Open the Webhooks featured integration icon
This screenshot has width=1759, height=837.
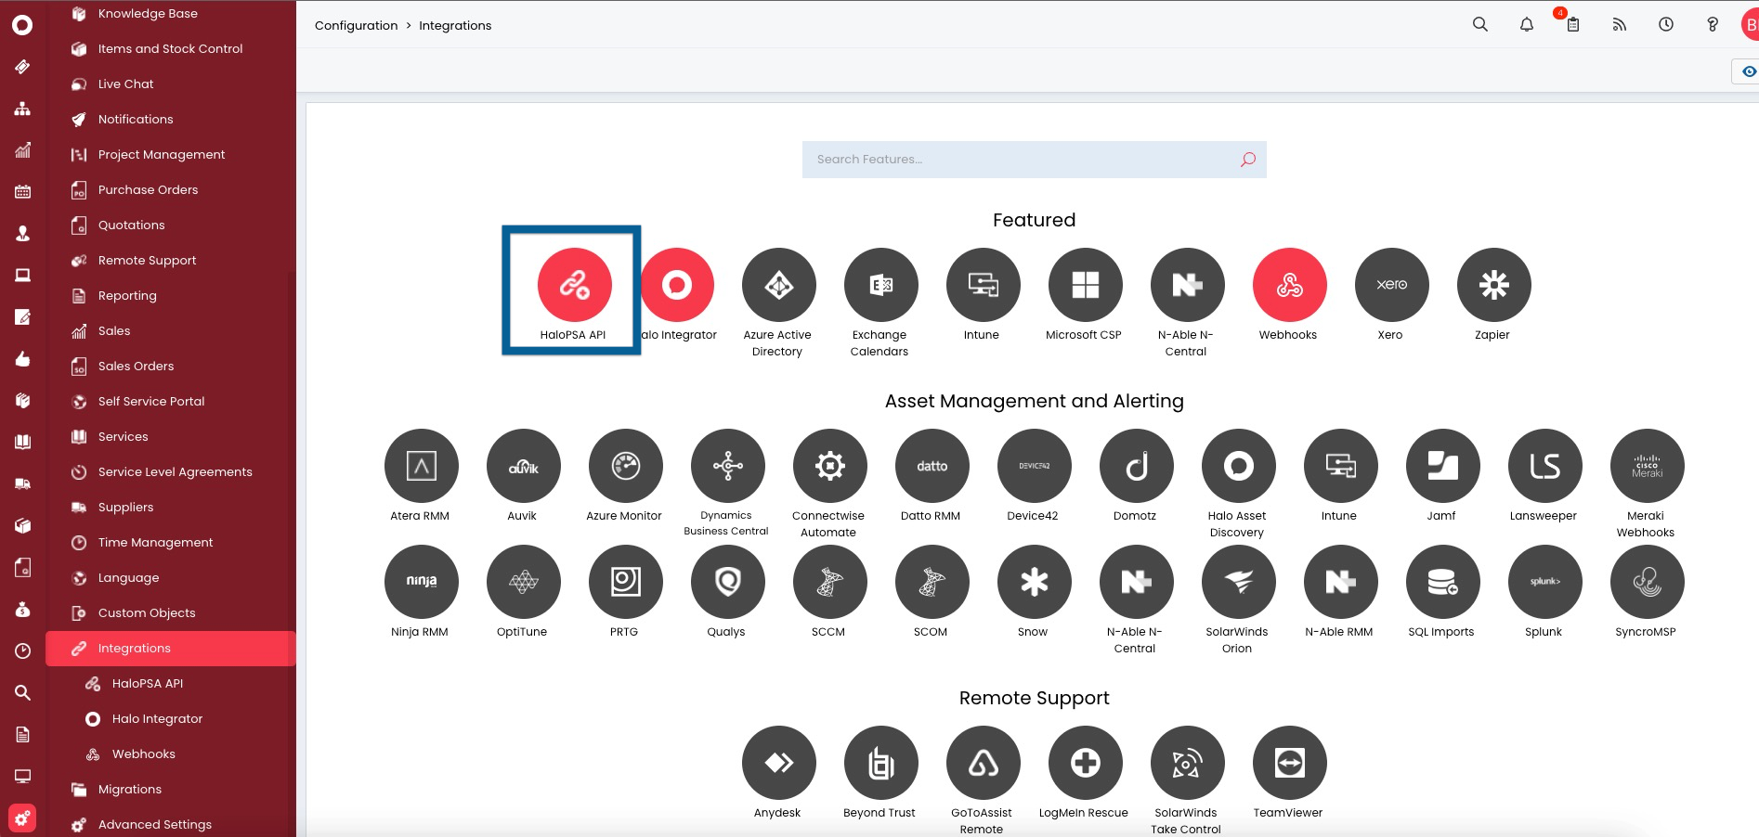(1289, 285)
